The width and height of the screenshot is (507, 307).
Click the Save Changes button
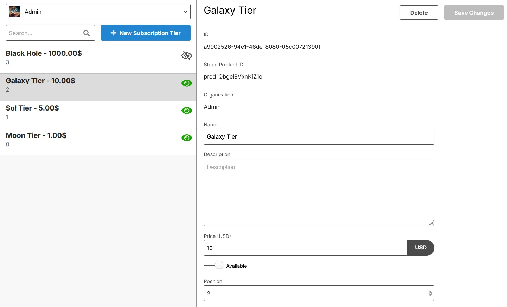(474, 13)
